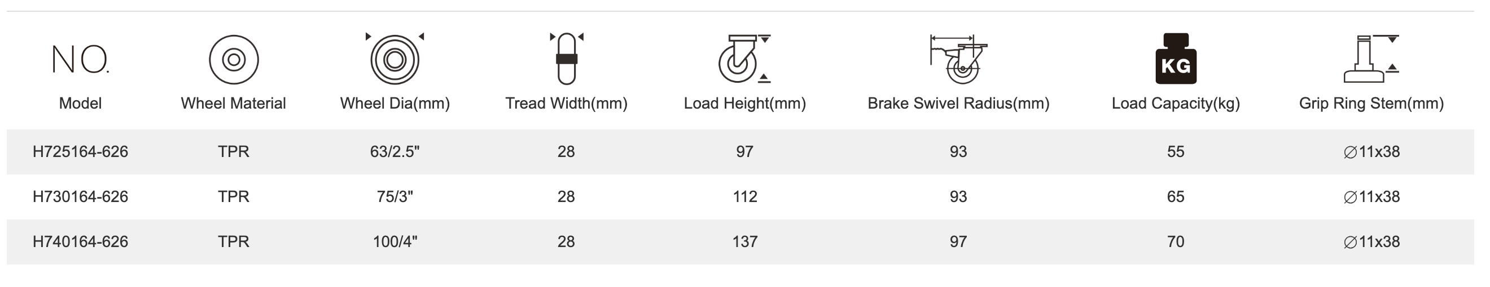
Task: Click the Wheel Material column label
Action: click(233, 103)
